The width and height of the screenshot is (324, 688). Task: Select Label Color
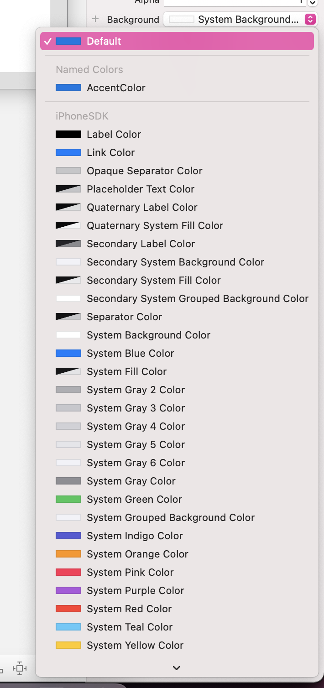coord(177,134)
